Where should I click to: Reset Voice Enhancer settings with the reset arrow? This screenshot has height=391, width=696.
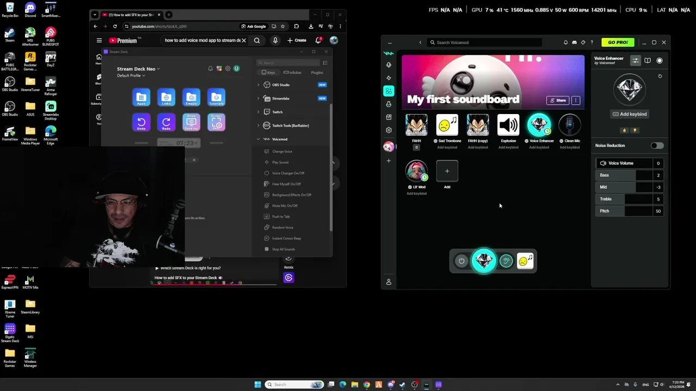click(x=660, y=77)
